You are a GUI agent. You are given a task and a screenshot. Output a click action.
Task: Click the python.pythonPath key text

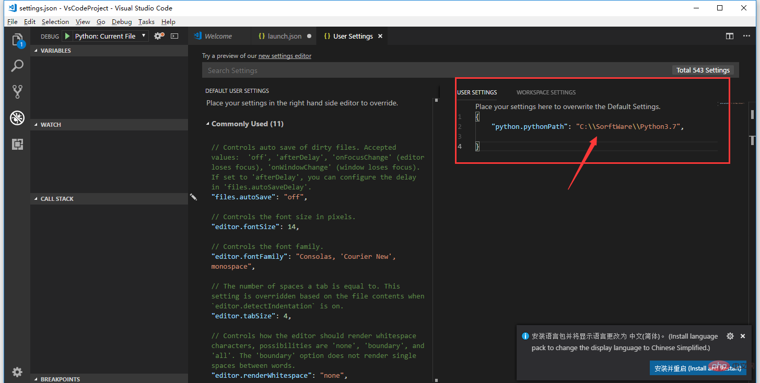point(530,126)
